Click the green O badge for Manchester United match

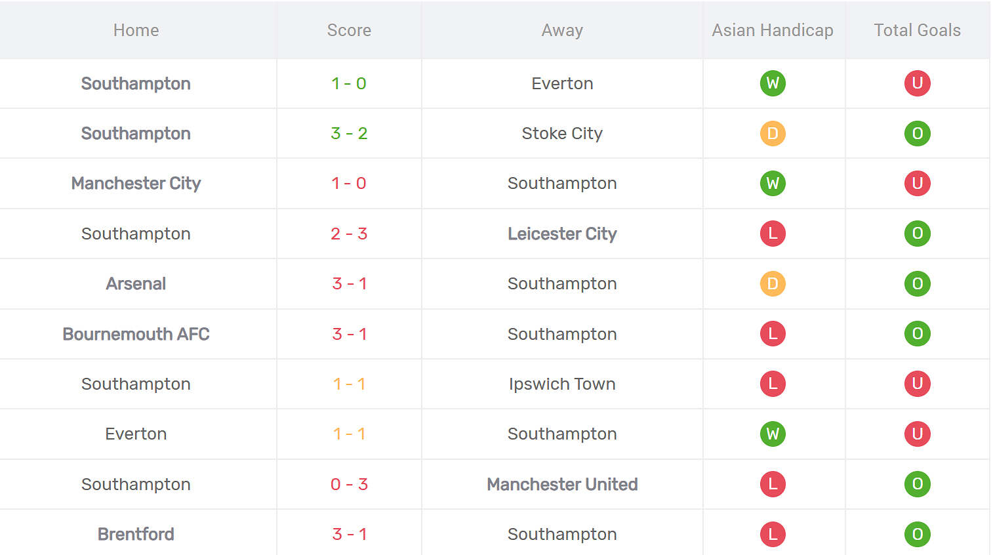(x=917, y=484)
